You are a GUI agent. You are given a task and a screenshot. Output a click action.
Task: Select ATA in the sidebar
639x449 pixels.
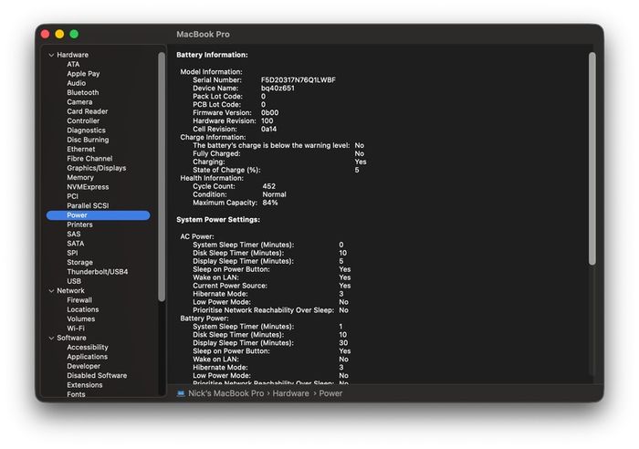[73, 65]
